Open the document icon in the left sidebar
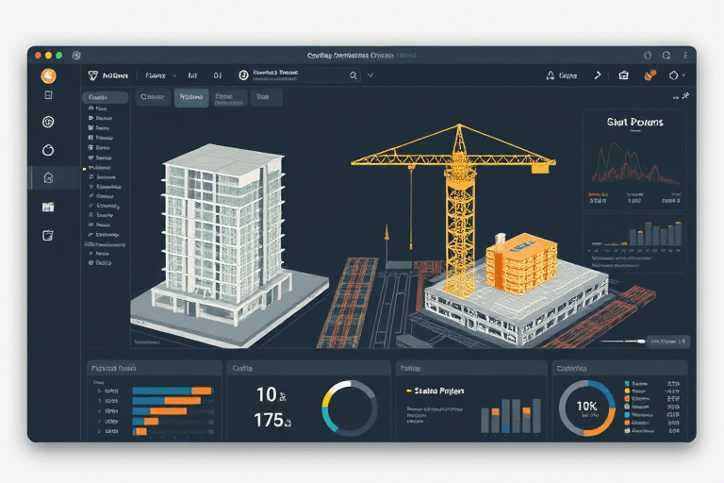This screenshot has height=483, width=724. click(48, 95)
